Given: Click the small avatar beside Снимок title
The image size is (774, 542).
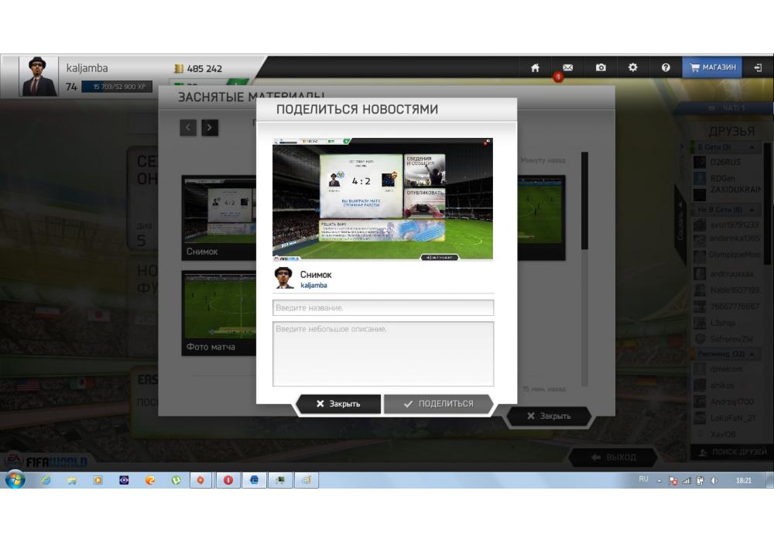Looking at the screenshot, I should (x=284, y=279).
